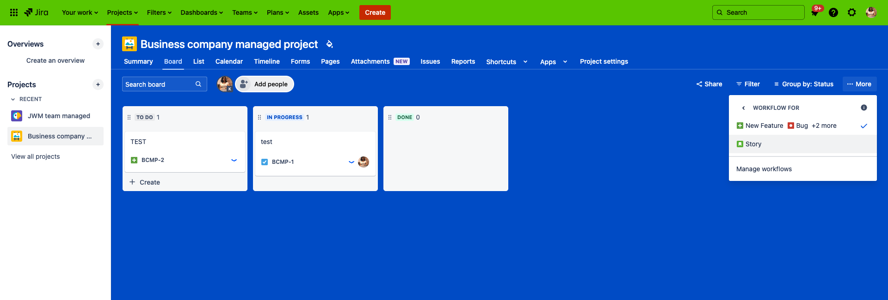This screenshot has width=888, height=300.
Task: Open the help question mark icon
Action: tap(833, 12)
